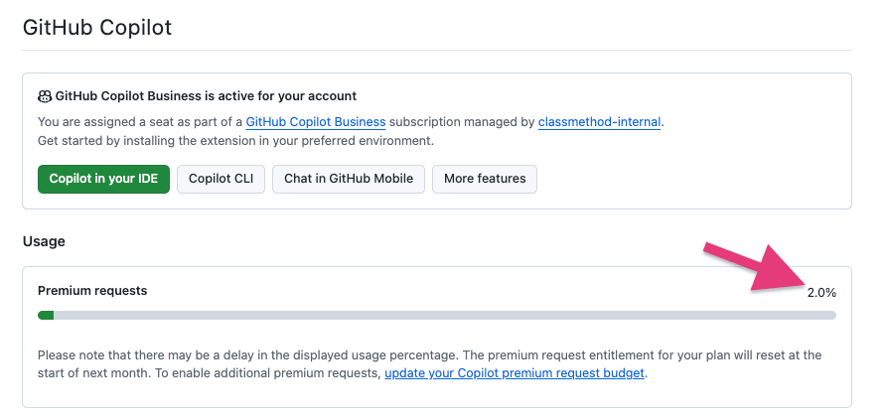The height and width of the screenshot is (419, 887).
Task: Click the Copilot icon beside the active notice
Action: point(45,96)
